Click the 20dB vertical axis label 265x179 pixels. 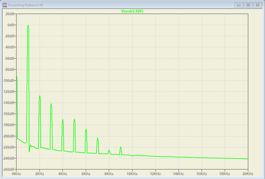point(10,14)
